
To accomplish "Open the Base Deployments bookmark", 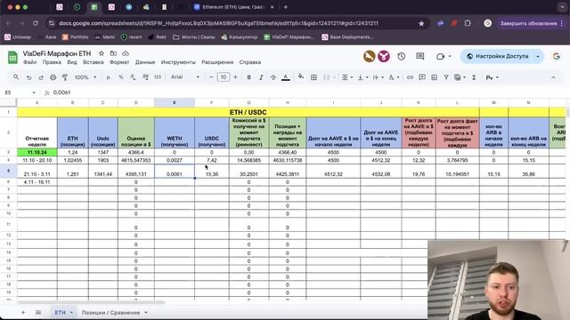I will coord(347,37).
